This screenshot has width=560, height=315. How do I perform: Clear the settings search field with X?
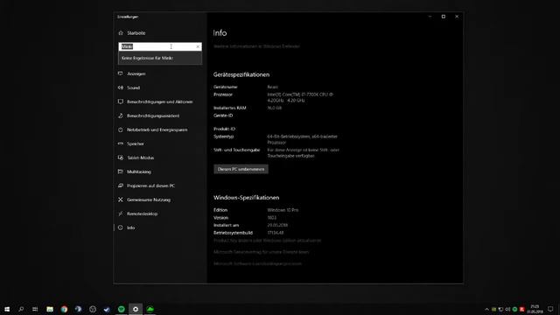(x=198, y=46)
